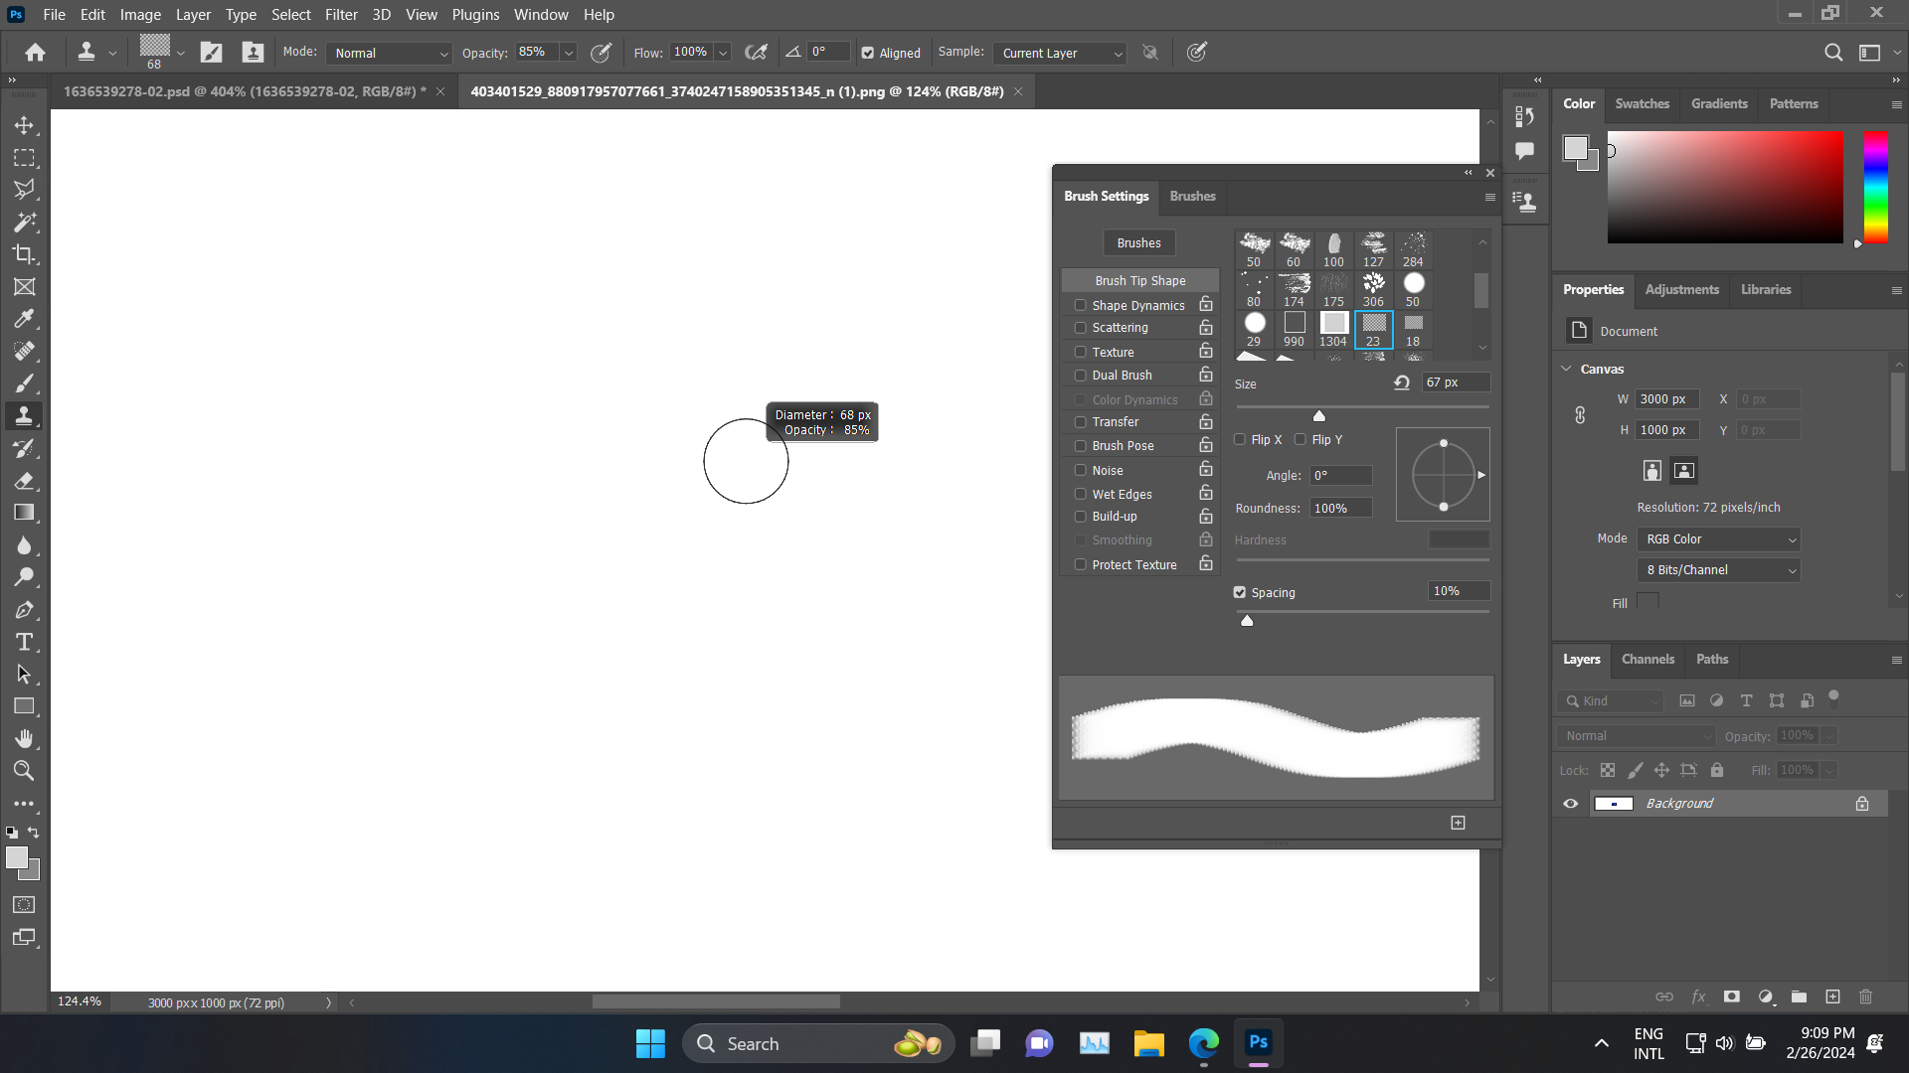Select the Brush Tip Shape button
The image size is (1909, 1073).
point(1139,280)
